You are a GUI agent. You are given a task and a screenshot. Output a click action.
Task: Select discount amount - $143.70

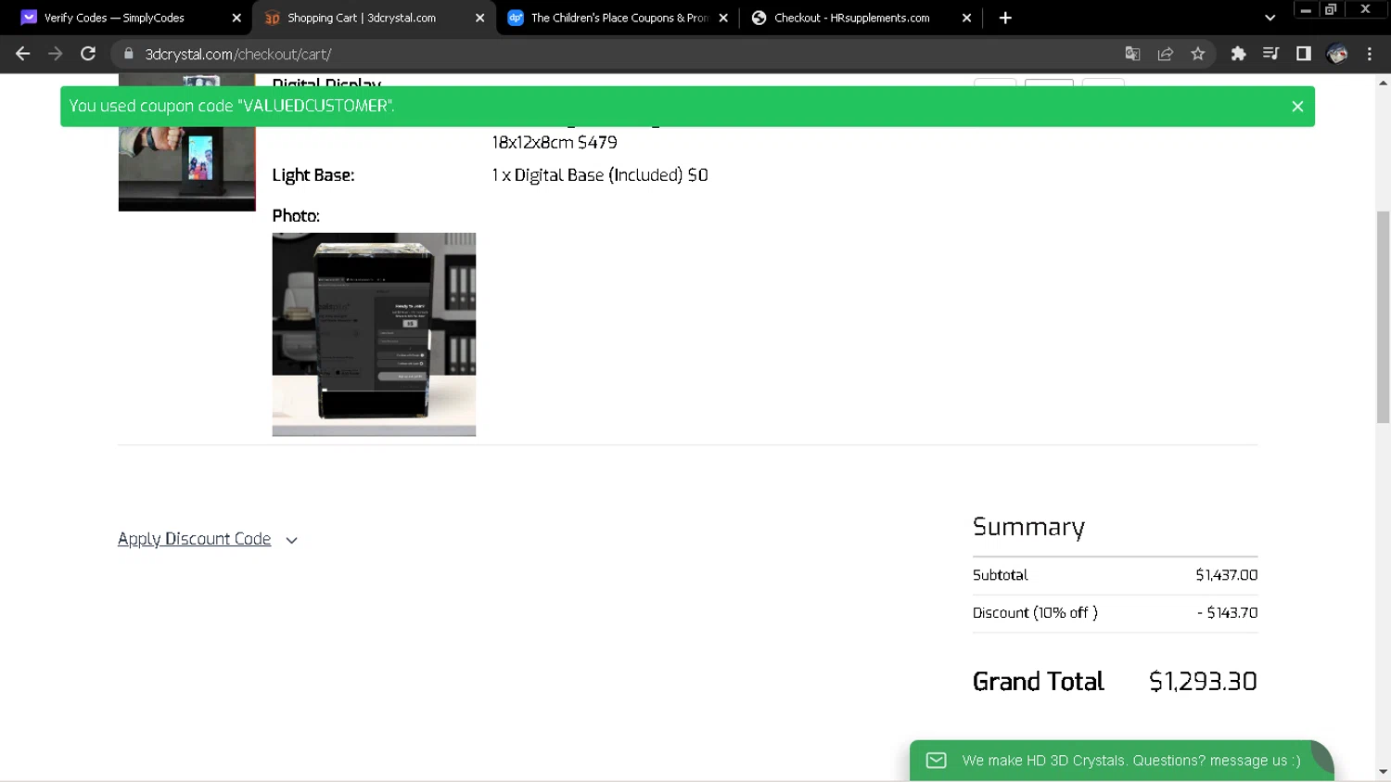[1227, 613]
